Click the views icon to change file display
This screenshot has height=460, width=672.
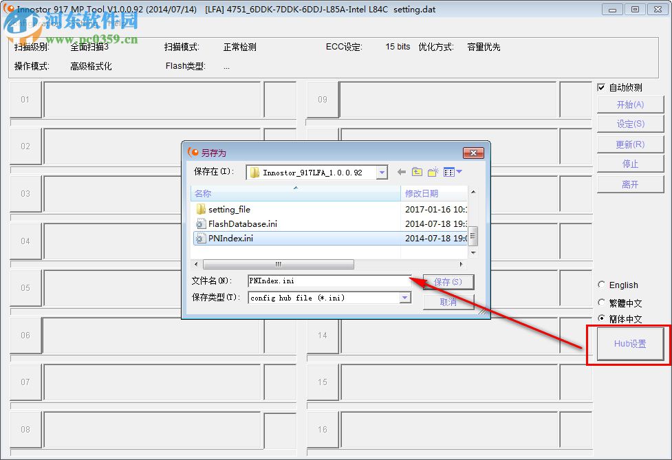tap(448, 172)
